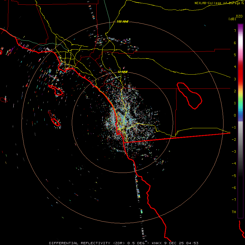The width and height of the screenshot is (245, 245).
Task: Click the 1 value on the color scale
Action: [x=235, y=103]
